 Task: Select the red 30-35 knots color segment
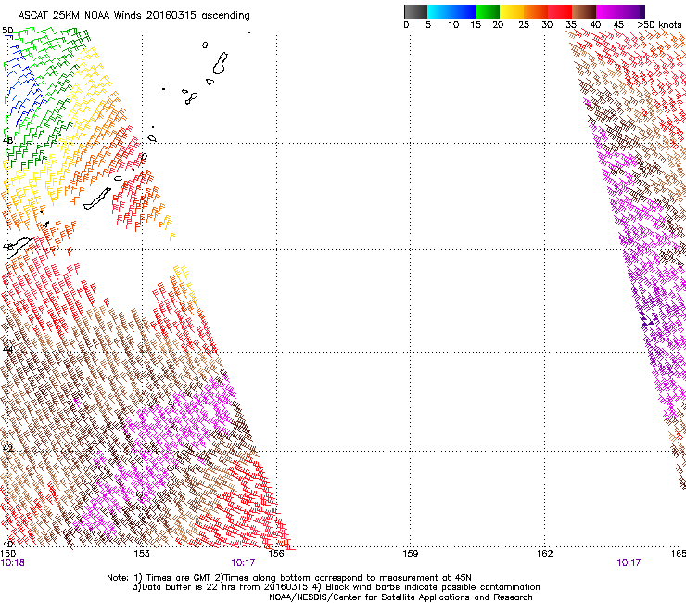(560, 11)
